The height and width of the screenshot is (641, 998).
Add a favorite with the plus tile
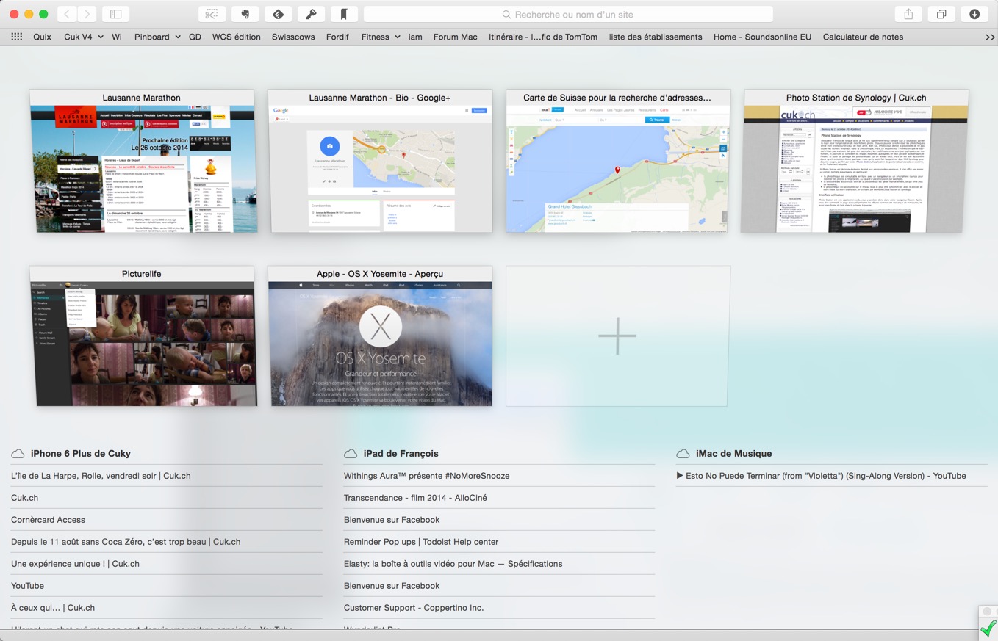(617, 336)
